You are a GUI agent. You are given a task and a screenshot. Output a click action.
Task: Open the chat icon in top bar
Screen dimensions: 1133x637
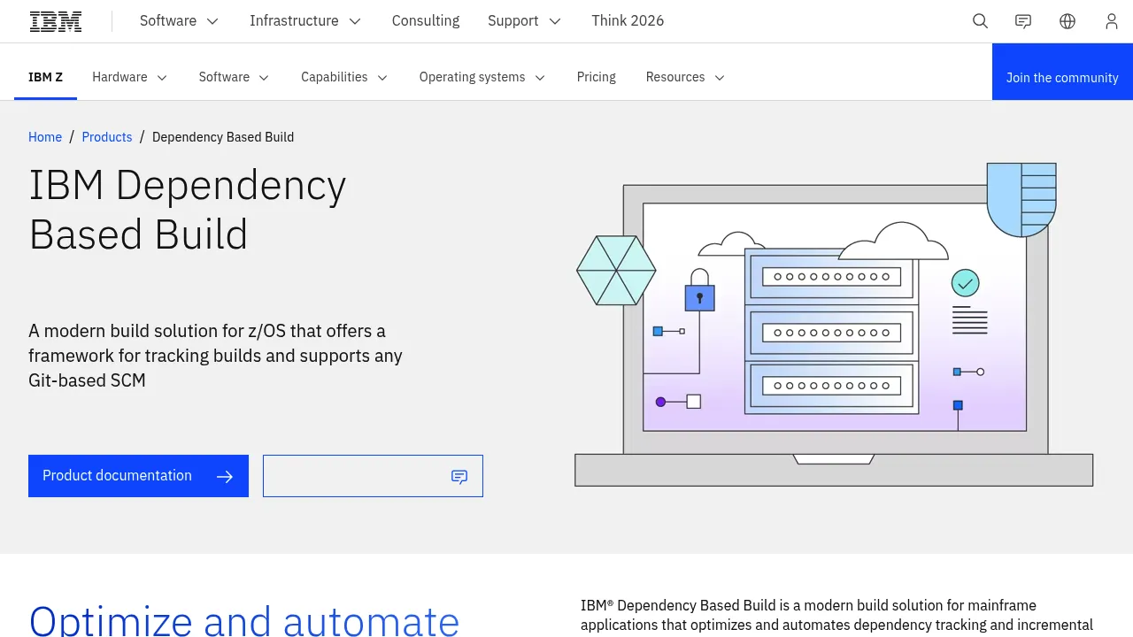click(x=1023, y=21)
